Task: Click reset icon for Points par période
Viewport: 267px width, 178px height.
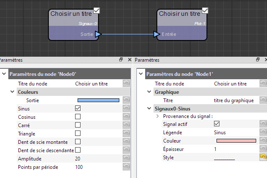Action: (x=126, y=167)
